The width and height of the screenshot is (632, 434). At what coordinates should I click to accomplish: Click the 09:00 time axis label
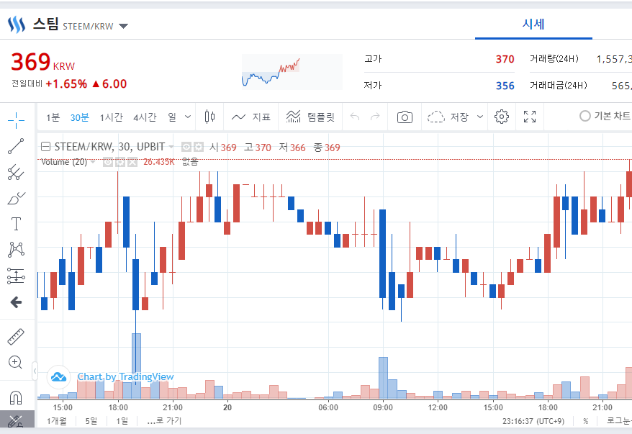[x=383, y=408]
